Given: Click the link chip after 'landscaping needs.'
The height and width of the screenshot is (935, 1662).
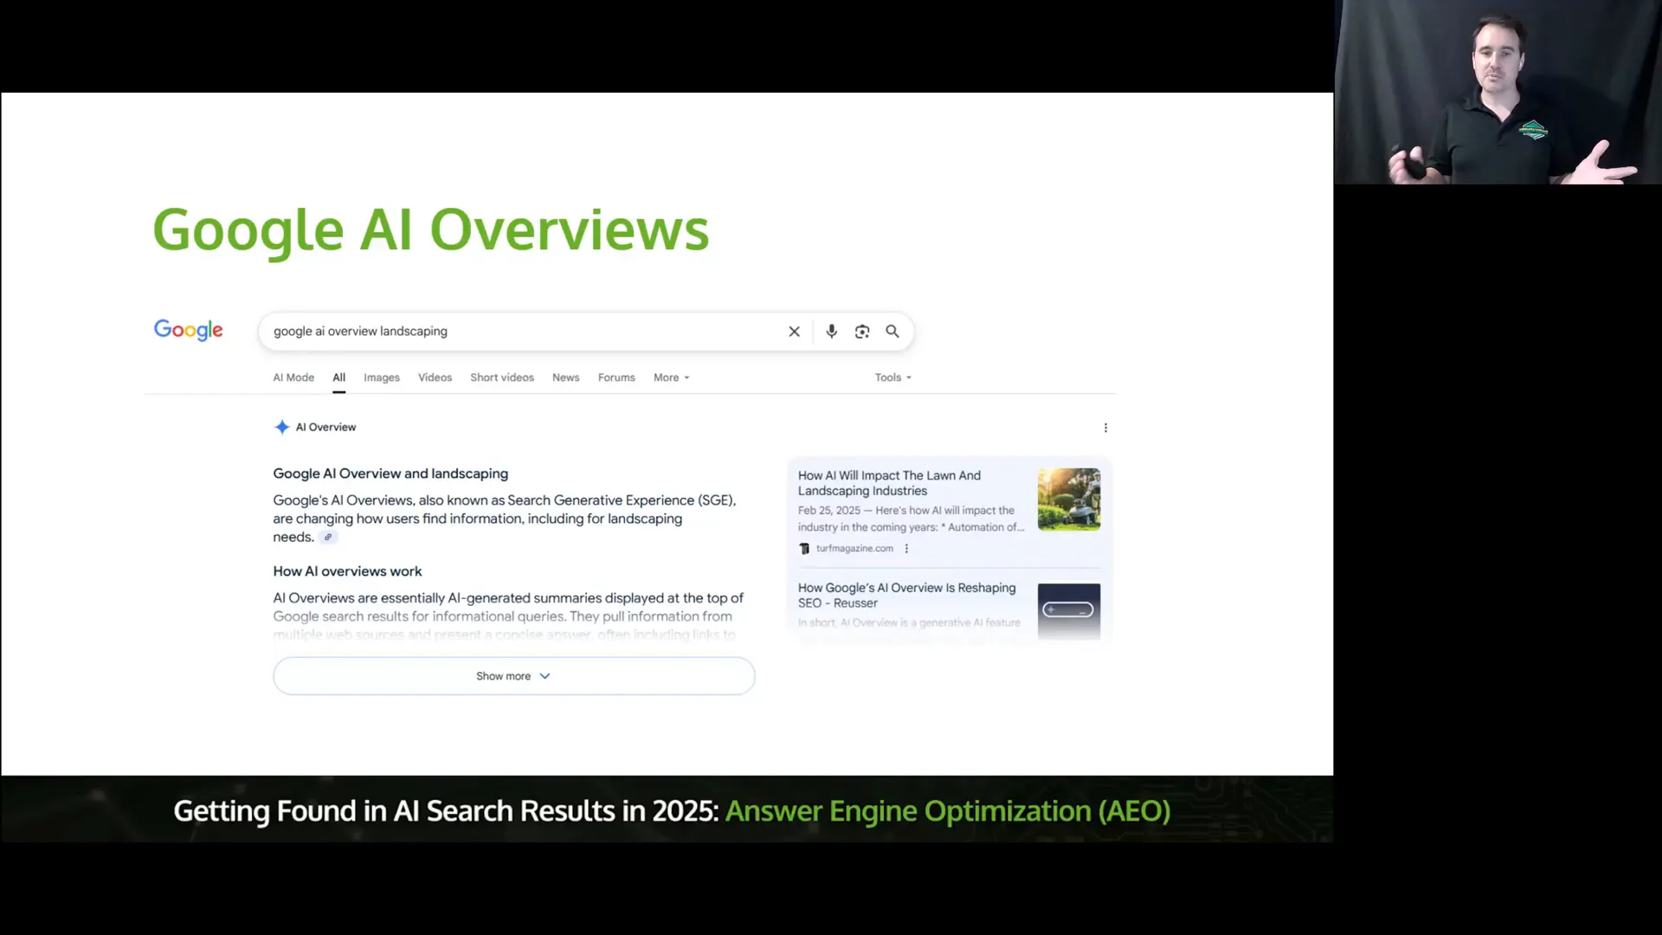Looking at the screenshot, I should coord(328,538).
